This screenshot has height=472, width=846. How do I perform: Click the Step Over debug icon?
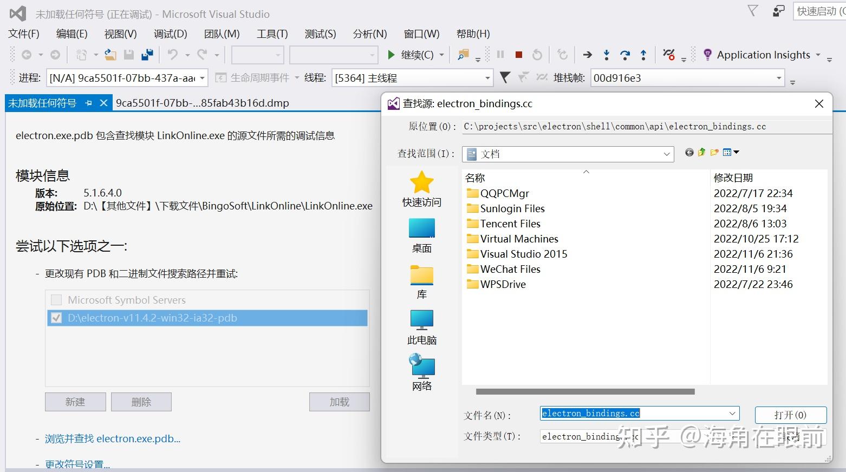pos(624,55)
